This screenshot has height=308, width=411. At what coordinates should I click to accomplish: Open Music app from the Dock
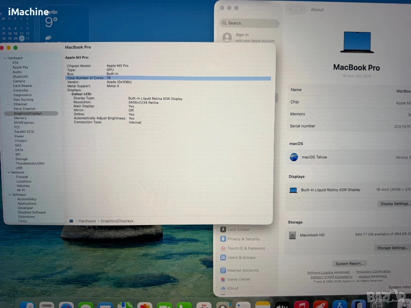click(x=301, y=305)
